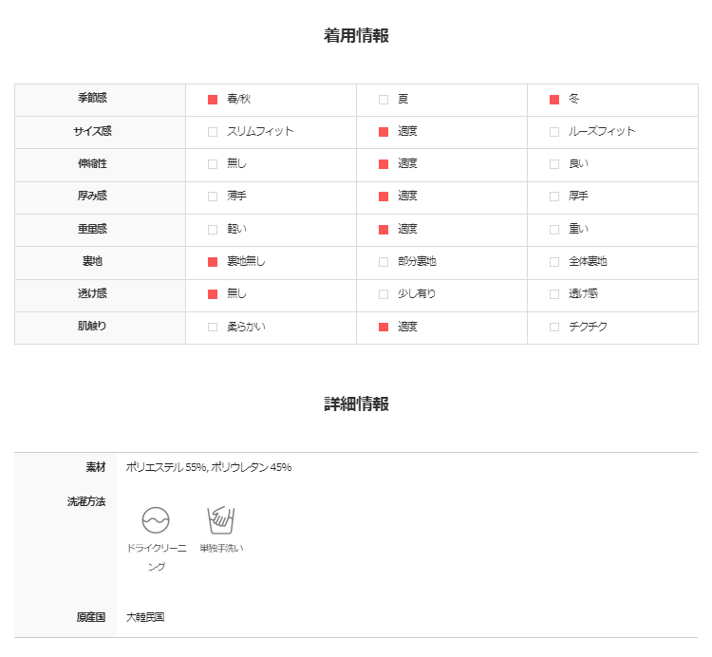Screen dimensions: 712x657
Task: Check the 軽い weight checkbox
Action: click(x=213, y=230)
